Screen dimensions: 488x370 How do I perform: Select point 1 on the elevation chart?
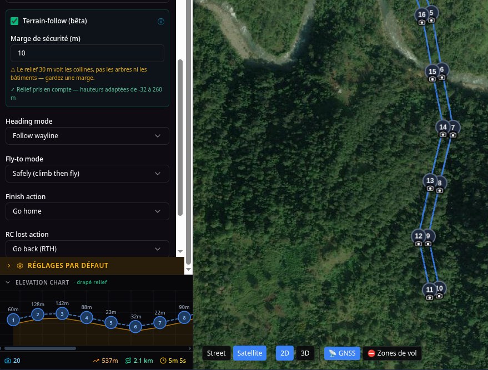tap(13, 320)
